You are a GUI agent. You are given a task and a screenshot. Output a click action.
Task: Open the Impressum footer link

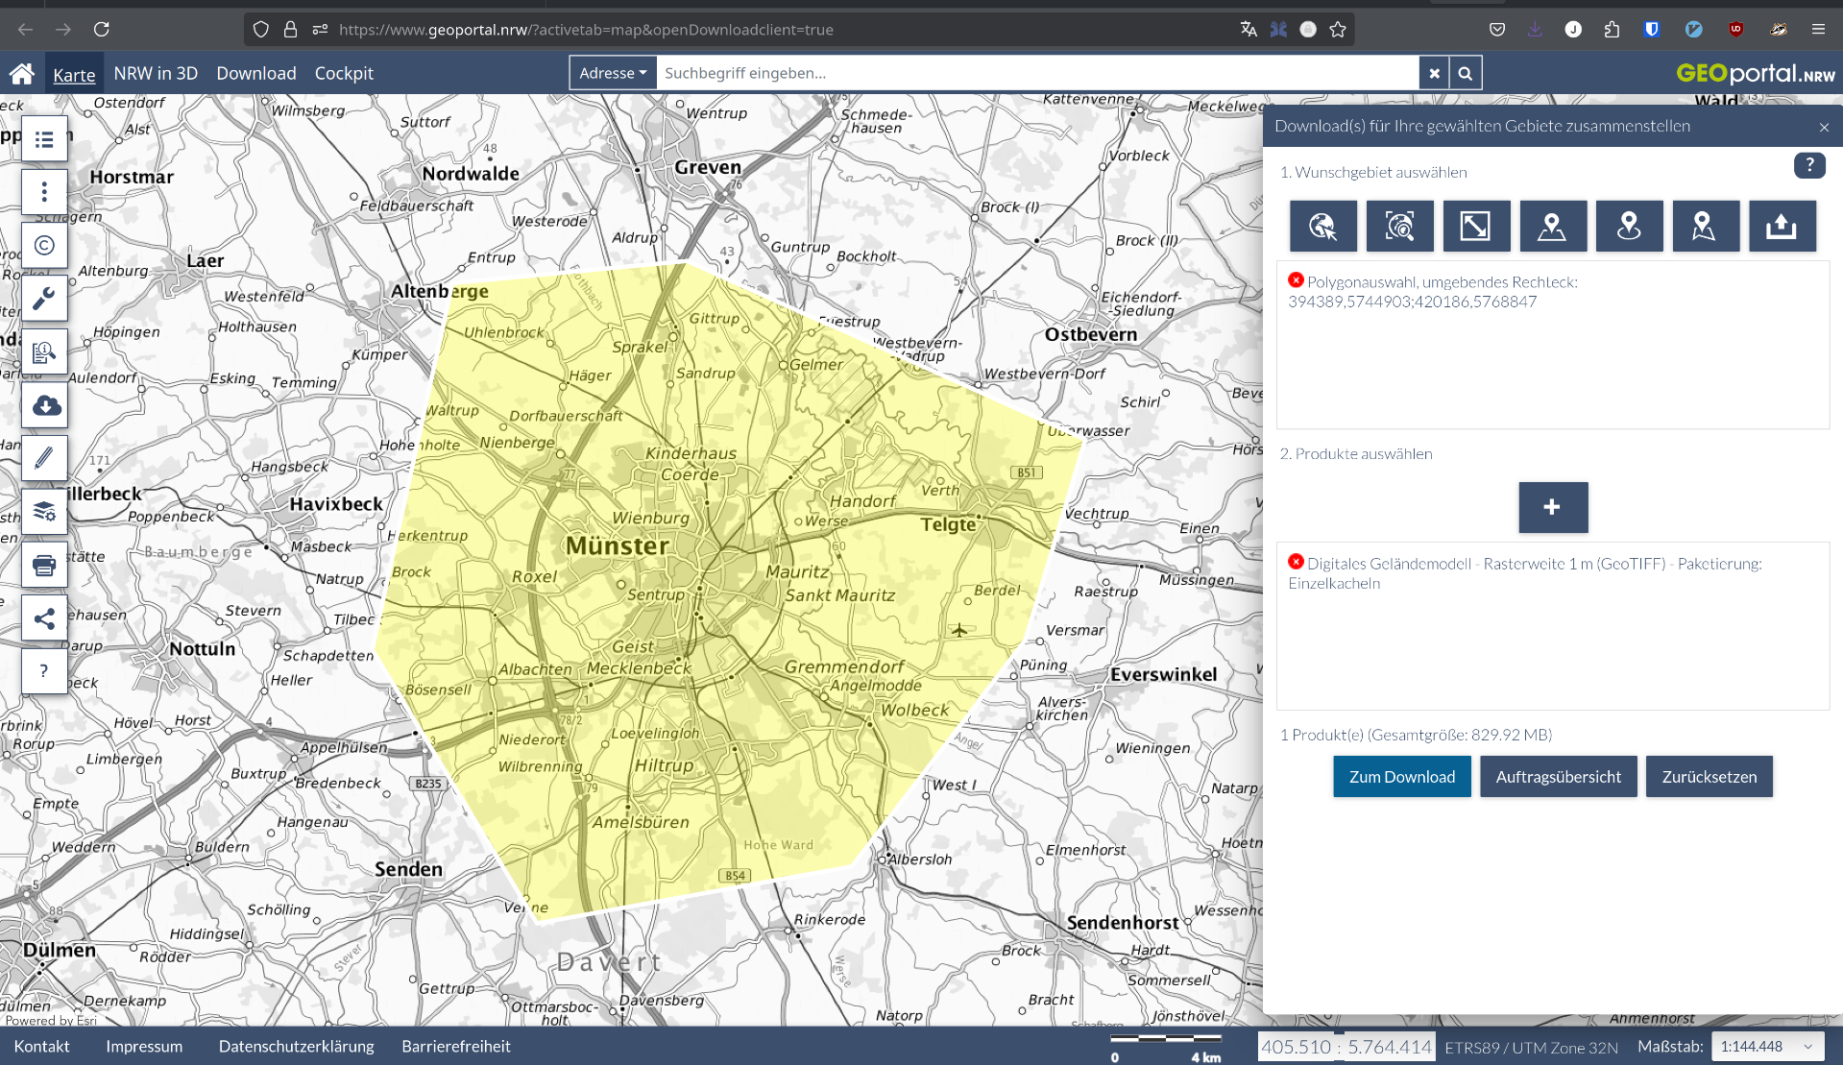tap(144, 1047)
